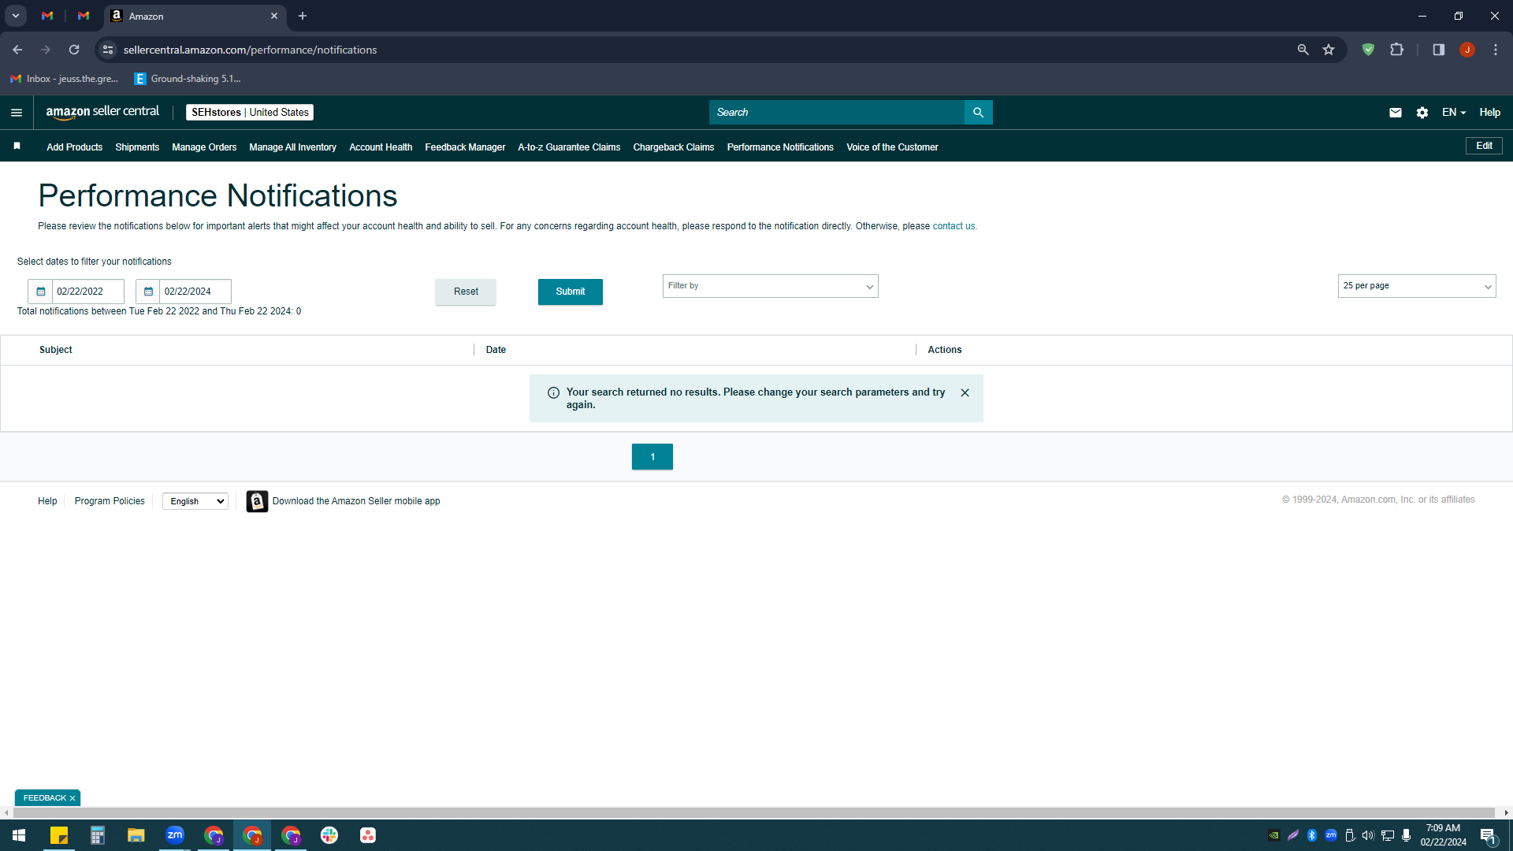Click into the Seller Central search field
This screenshot has width=1513, height=851.
click(837, 113)
